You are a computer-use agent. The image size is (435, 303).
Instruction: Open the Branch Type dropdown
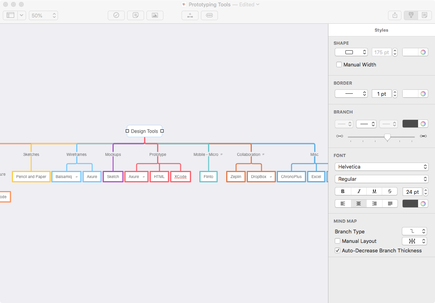click(414, 231)
